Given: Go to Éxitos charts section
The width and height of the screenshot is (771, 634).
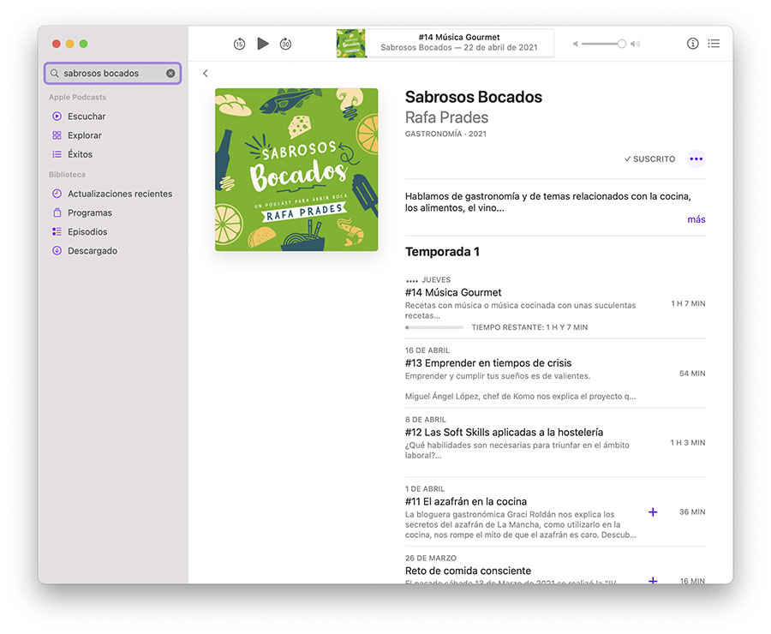Looking at the screenshot, I should coord(80,154).
